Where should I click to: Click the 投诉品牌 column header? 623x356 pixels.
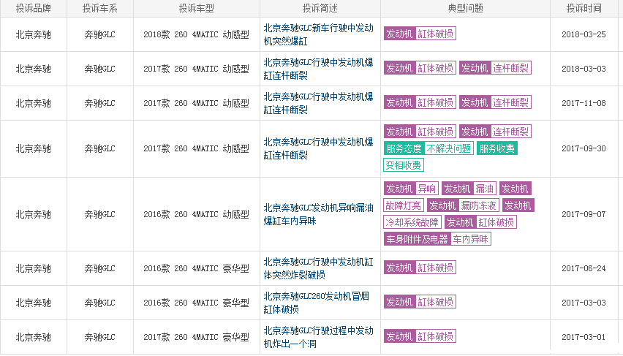tap(33, 9)
